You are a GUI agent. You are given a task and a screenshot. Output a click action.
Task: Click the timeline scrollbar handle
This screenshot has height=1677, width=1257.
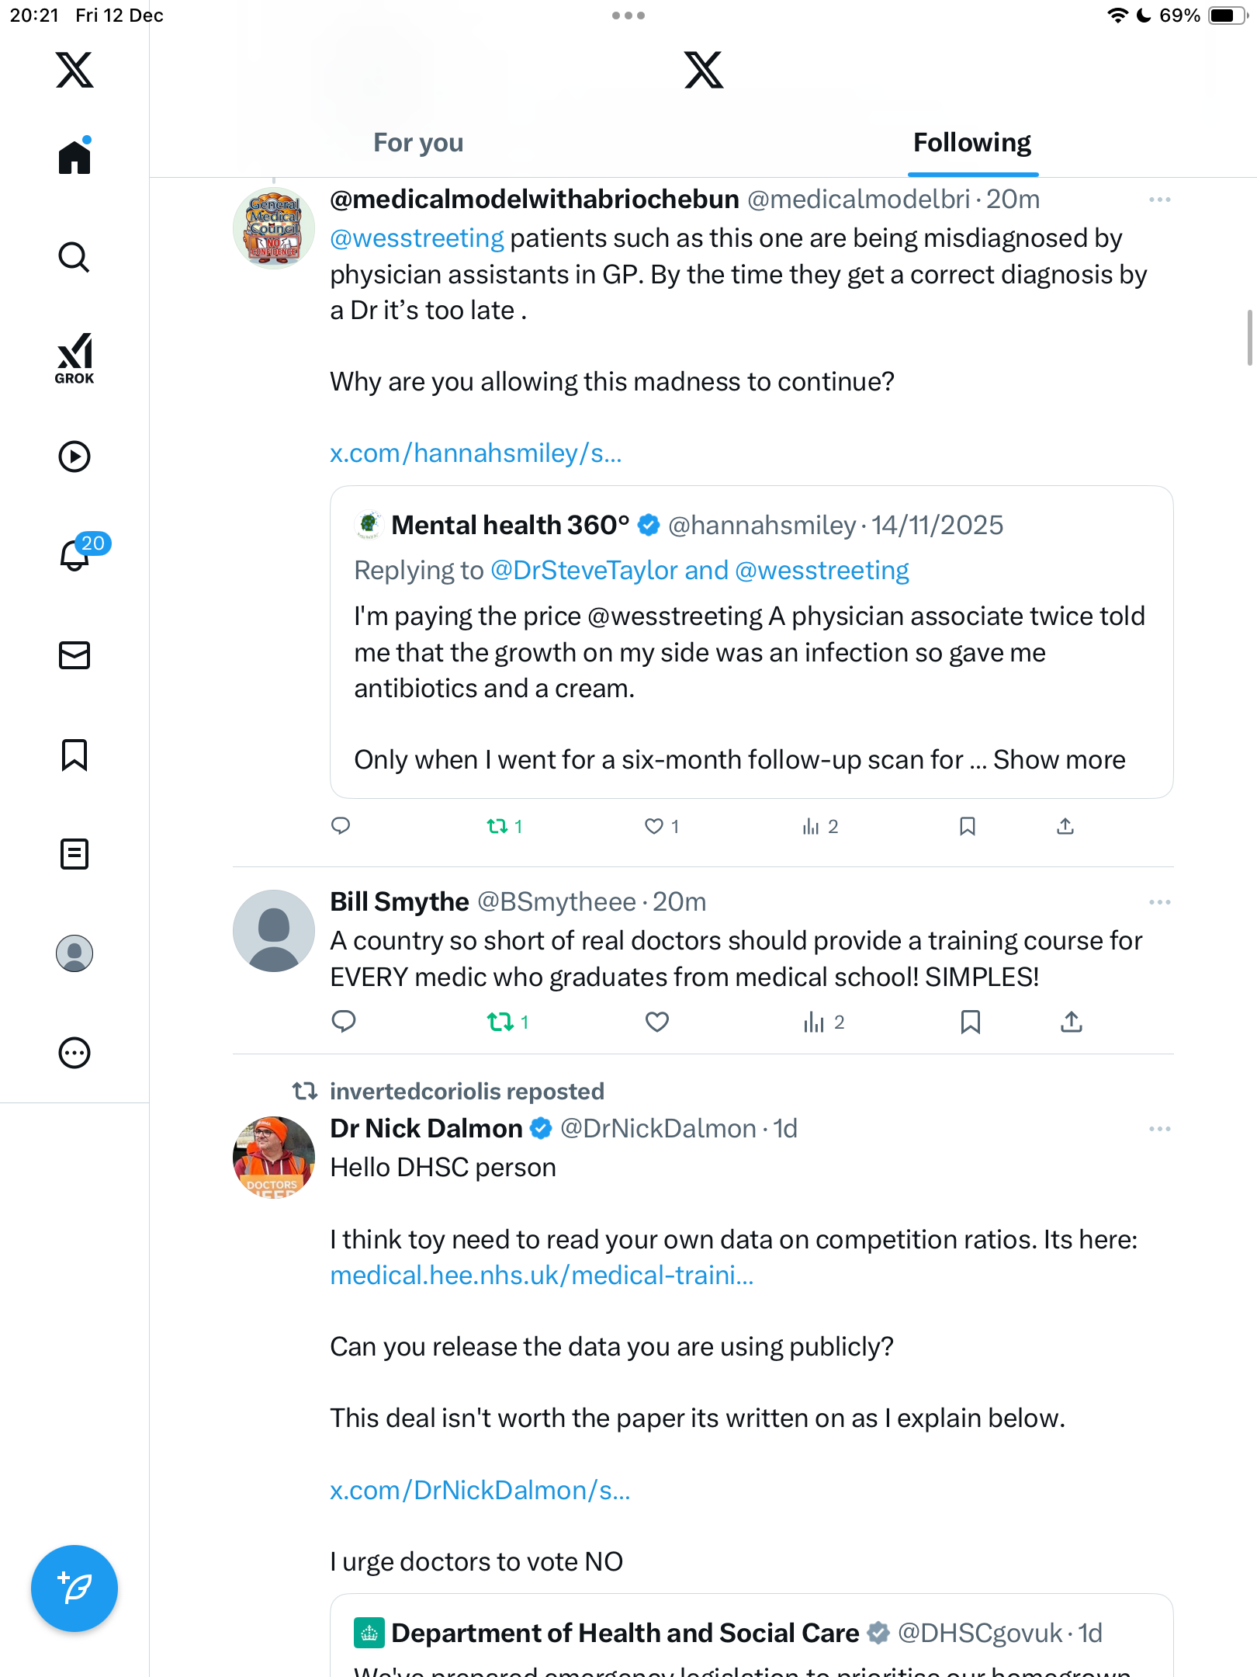(1249, 337)
